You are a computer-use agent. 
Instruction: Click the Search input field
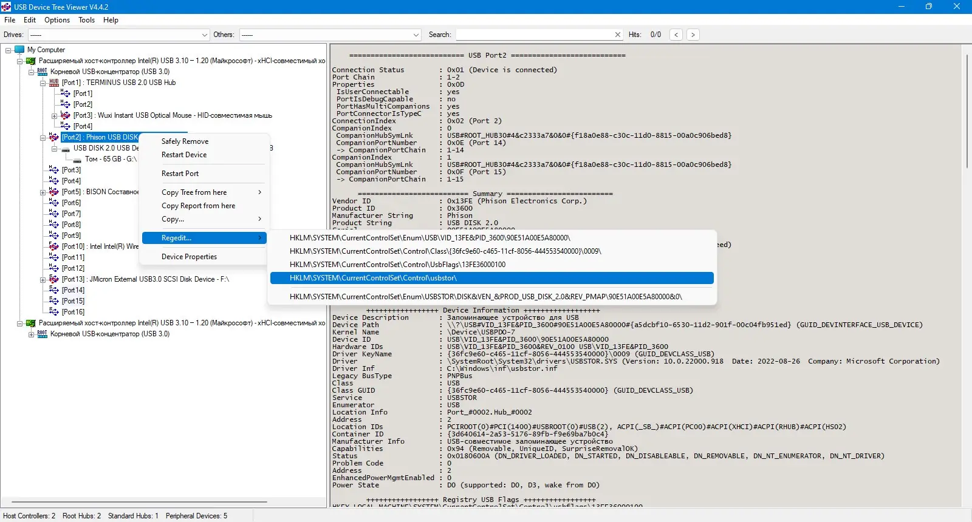pyautogui.click(x=535, y=35)
